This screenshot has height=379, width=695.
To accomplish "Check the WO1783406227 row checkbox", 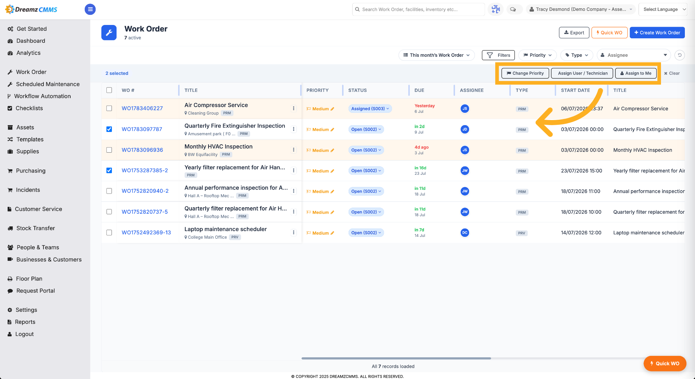I will coord(109,108).
